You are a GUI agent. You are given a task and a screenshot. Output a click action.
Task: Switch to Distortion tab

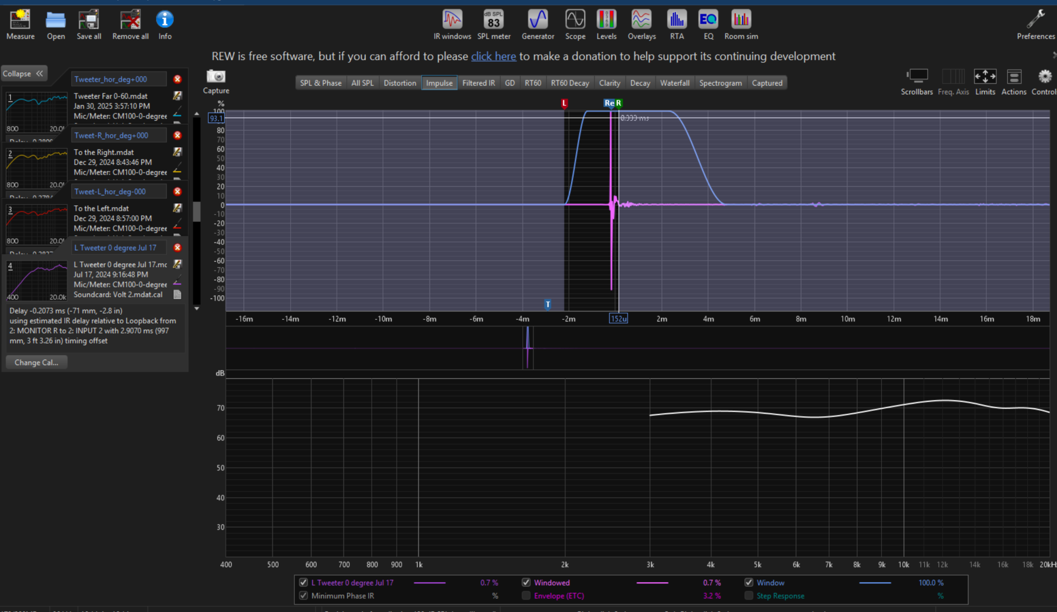pyautogui.click(x=400, y=83)
